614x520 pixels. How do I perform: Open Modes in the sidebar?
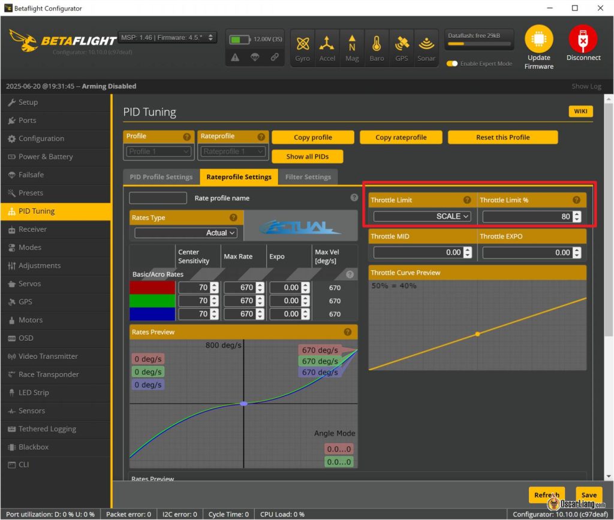pyautogui.click(x=56, y=247)
